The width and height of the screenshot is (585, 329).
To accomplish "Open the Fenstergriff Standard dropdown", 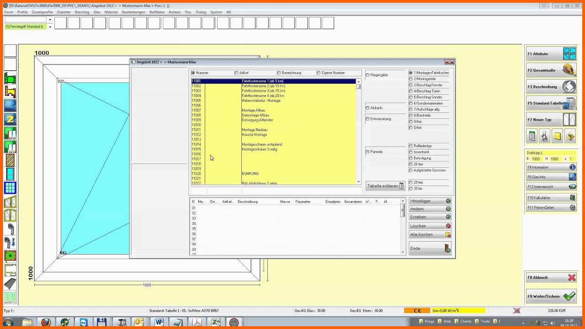I will tap(49, 27).
